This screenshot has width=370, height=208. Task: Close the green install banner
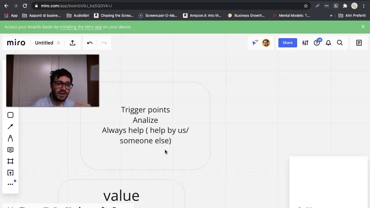point(363,27)
